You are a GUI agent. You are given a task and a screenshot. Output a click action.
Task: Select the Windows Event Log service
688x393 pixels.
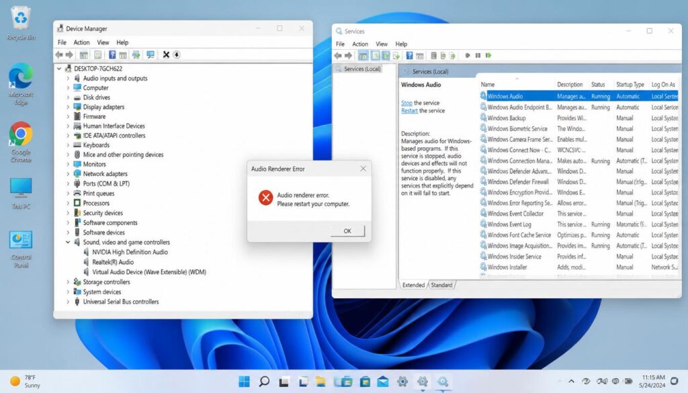578,224
